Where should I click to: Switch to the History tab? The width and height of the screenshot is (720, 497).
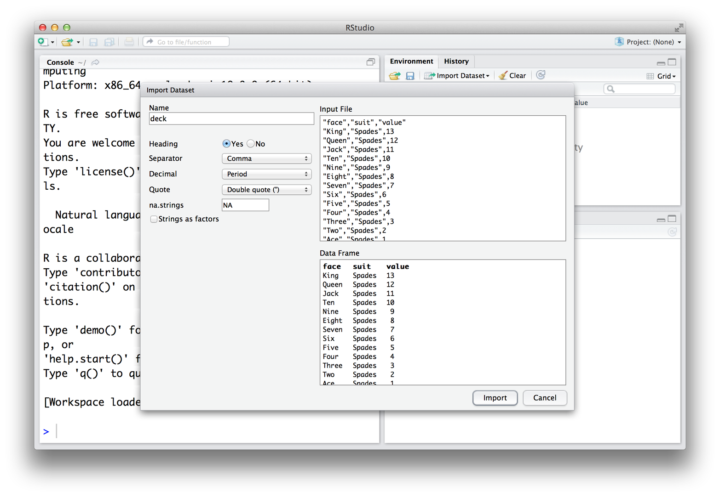(x=456, y=61)
